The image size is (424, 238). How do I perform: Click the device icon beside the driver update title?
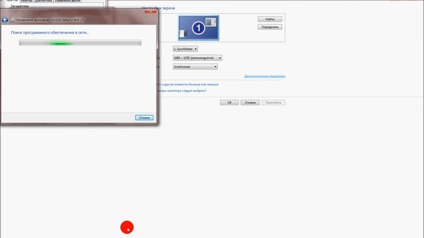pyautogui.click(x=12, y=20)
